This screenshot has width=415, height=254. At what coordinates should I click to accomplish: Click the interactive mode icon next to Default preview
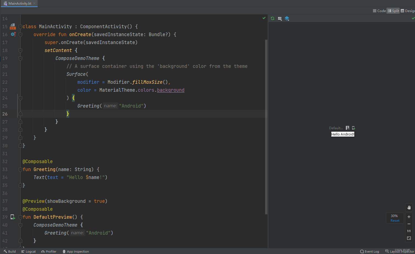coord(347,128)
